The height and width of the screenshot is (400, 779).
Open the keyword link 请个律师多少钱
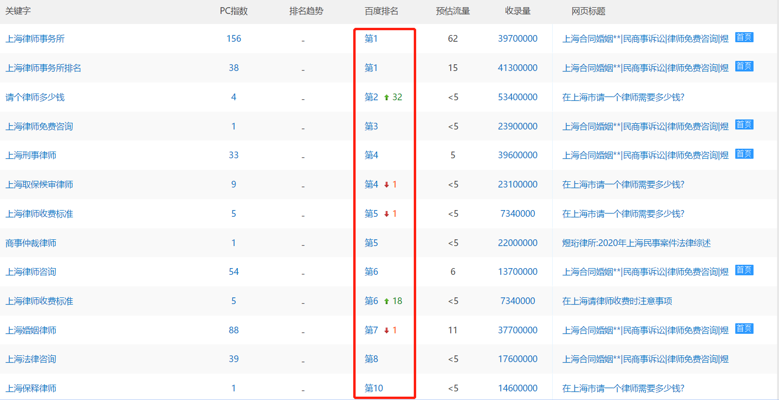tap(35, 97)
